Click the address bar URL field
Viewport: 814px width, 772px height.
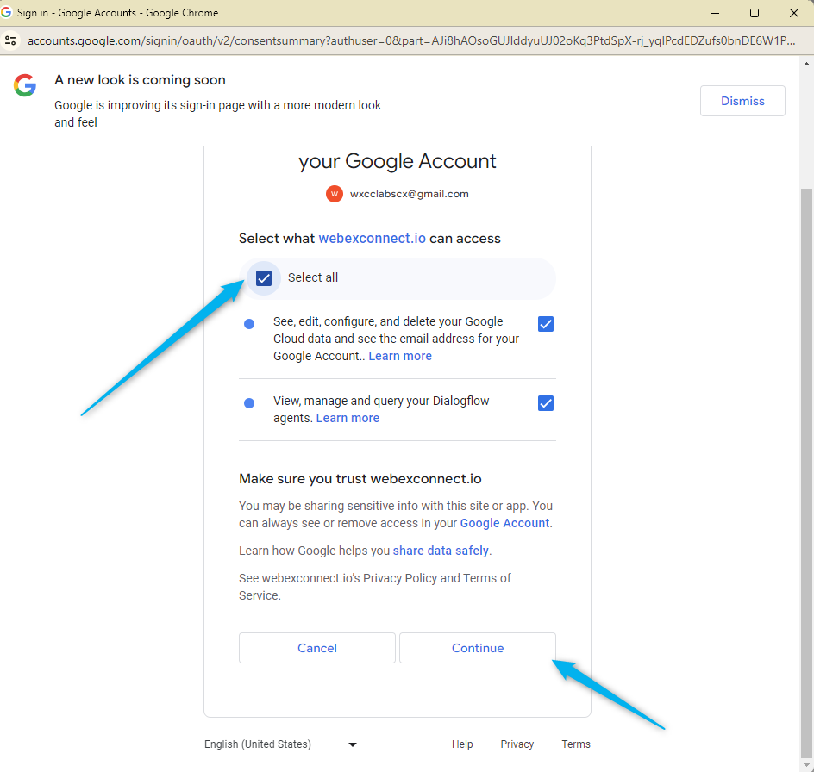point(411,40)
